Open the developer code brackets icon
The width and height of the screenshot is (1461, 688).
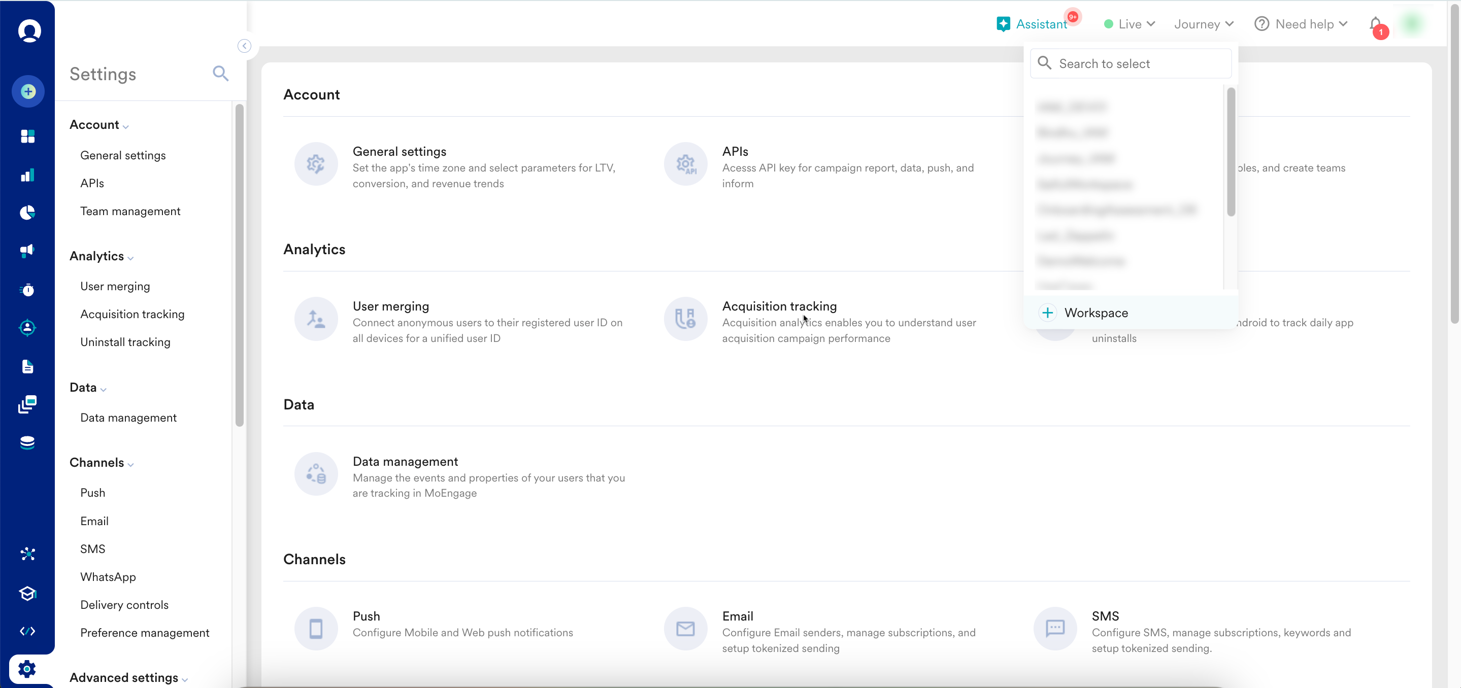coord(27,631)
